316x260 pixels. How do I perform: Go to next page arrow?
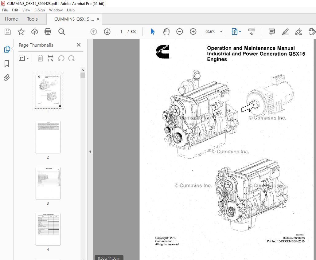pyautogui.click(x=107, y=32)
